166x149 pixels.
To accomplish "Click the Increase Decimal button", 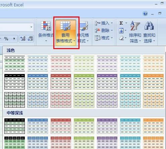I will [x=23, y=39].
